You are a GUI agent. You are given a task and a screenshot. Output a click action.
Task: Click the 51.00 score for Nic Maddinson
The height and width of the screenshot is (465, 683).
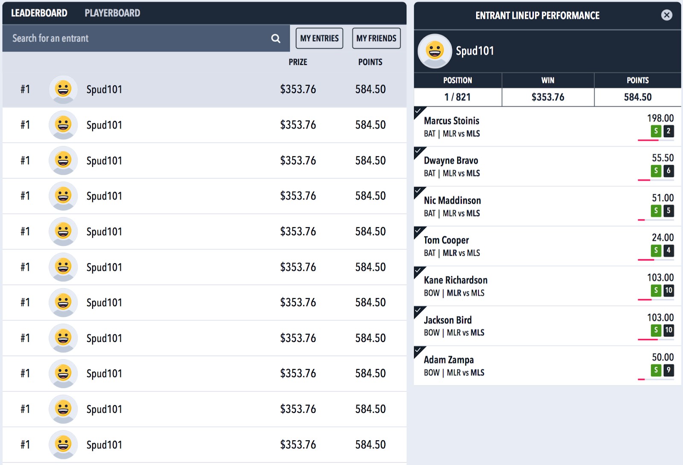click(663, 198)
